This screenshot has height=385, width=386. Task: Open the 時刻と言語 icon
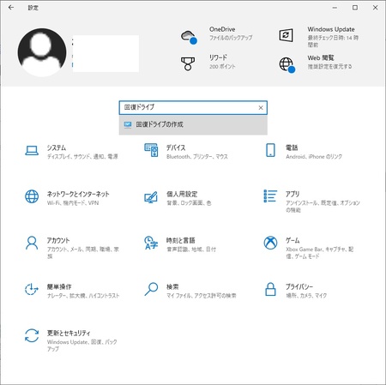click(x=151, y=243)
